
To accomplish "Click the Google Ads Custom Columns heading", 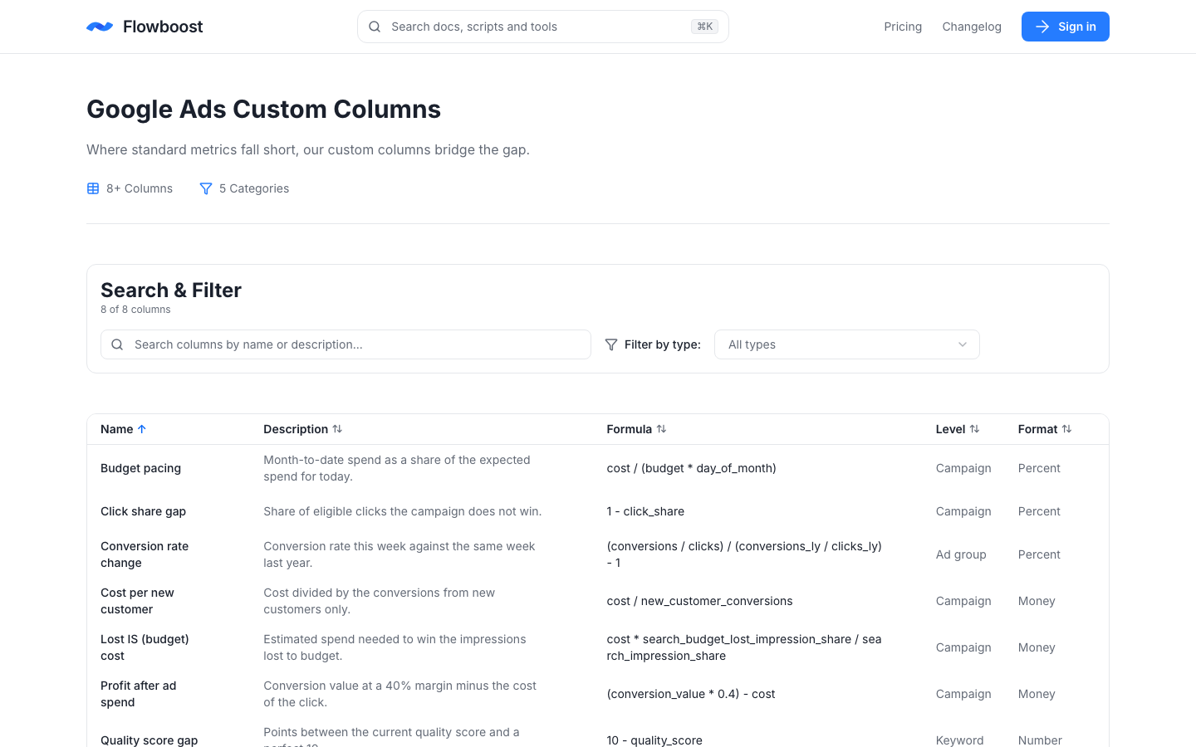I will coord(263,109).
